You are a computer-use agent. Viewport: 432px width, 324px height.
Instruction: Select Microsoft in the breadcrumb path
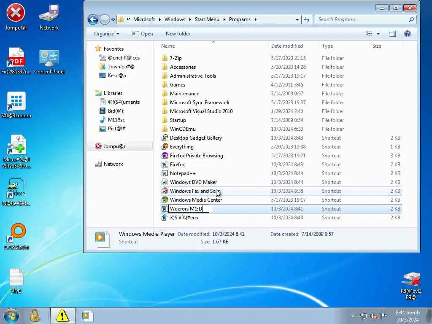pos(144,19)
